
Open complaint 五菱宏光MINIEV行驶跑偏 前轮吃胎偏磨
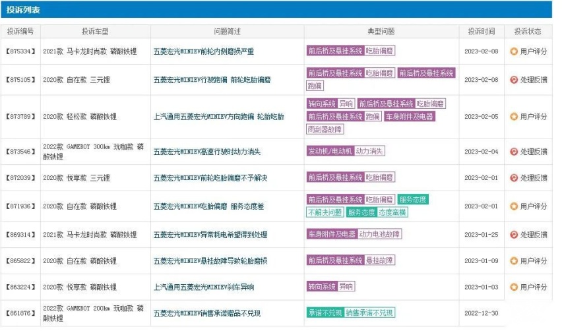pos(212,80)
